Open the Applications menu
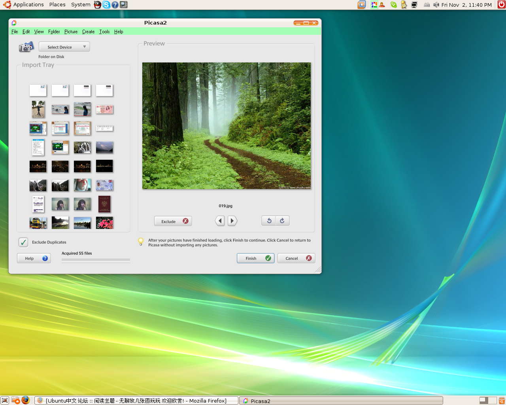Viewport: 506px width, 405px height. point(28,5)
